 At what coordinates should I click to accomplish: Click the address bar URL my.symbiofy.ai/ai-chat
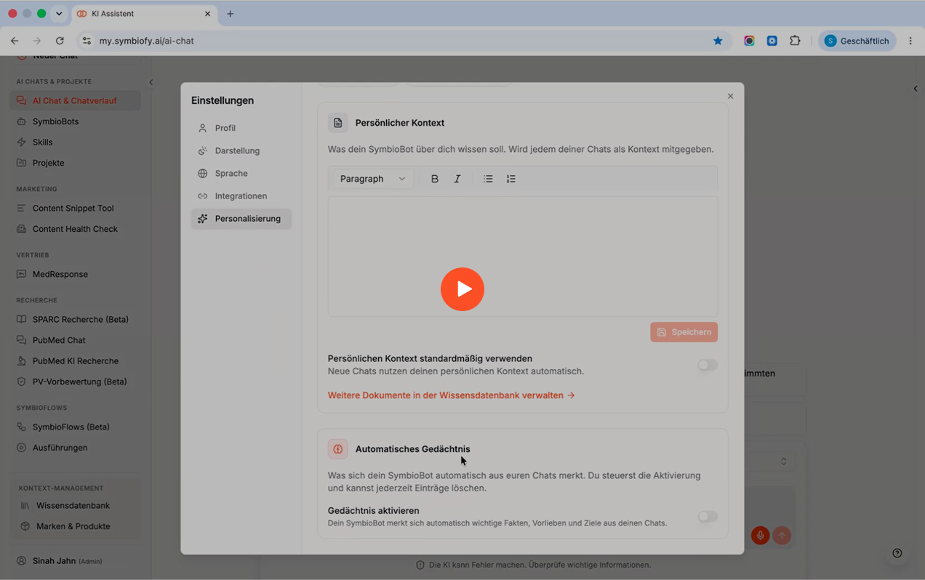point(147,41)
